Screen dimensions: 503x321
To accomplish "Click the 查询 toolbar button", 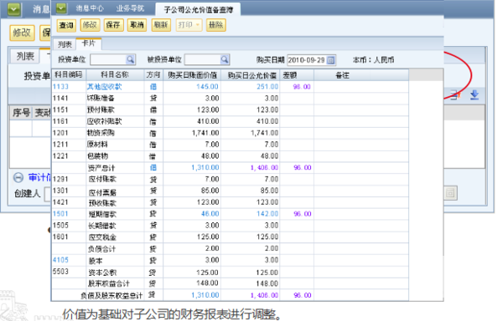I will [66, 25].
